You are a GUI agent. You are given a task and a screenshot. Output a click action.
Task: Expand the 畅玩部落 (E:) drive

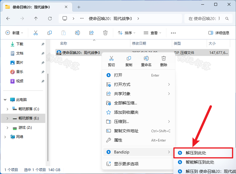click(7, 118)
